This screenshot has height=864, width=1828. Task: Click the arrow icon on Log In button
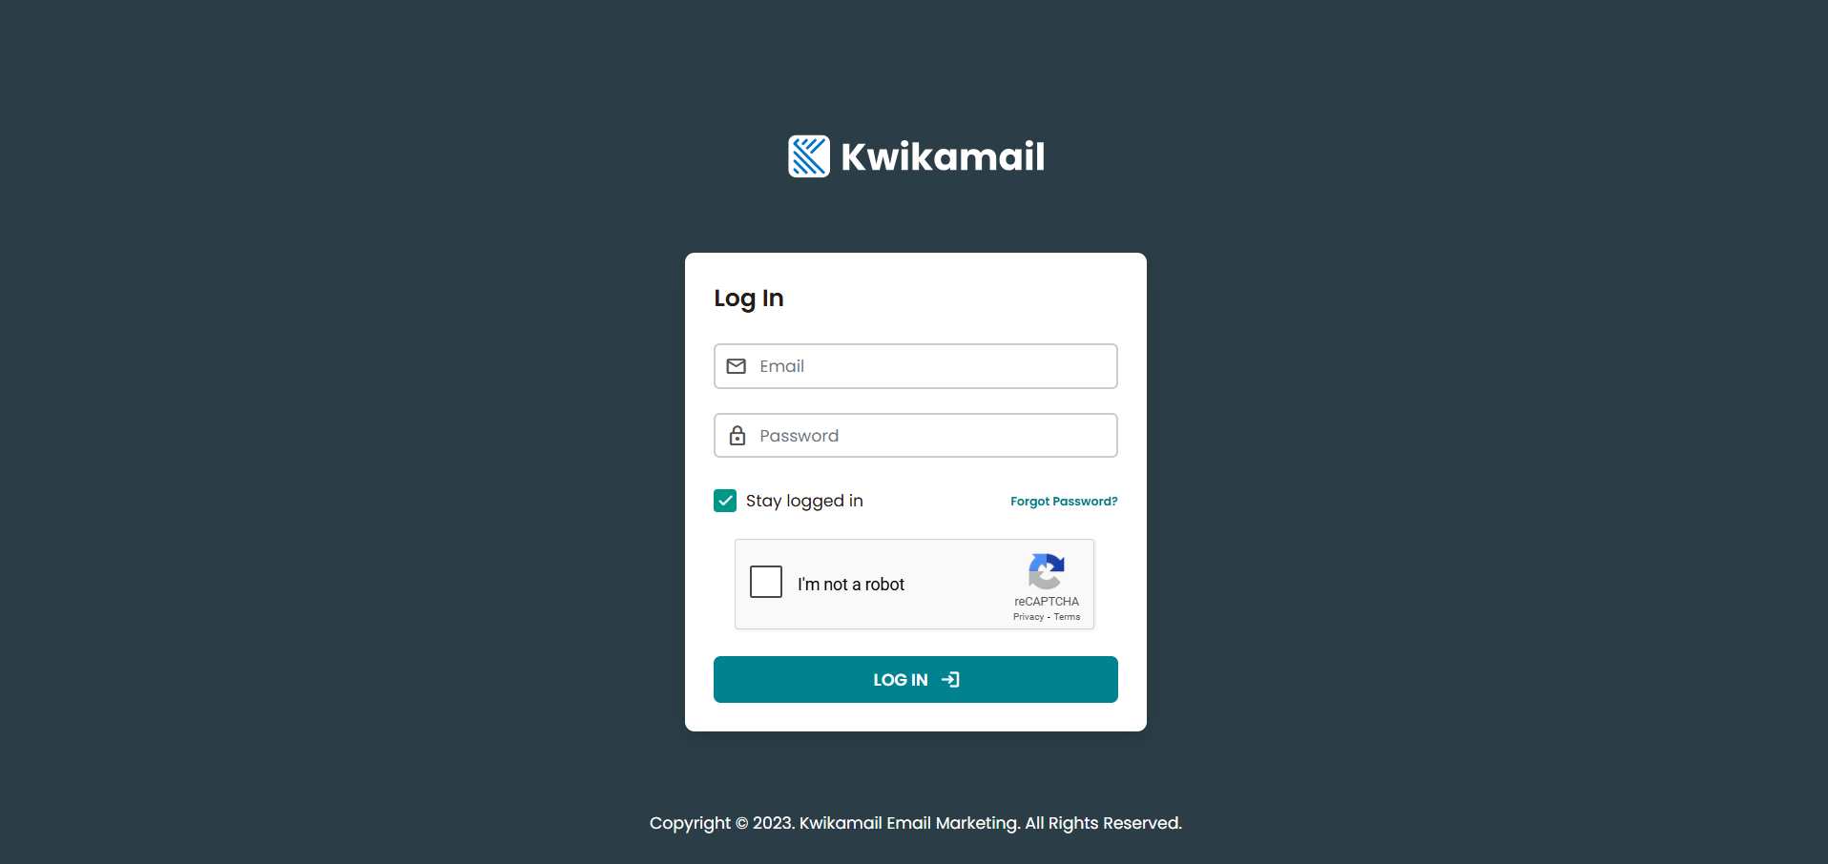[x=950, y=680]
